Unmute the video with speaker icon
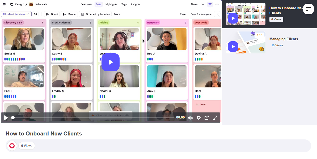 click(x=190, y=118)
